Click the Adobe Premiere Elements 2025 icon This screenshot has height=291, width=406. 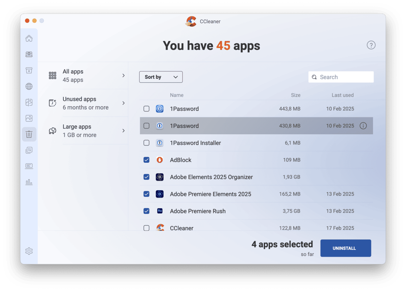tap(160, 194)
